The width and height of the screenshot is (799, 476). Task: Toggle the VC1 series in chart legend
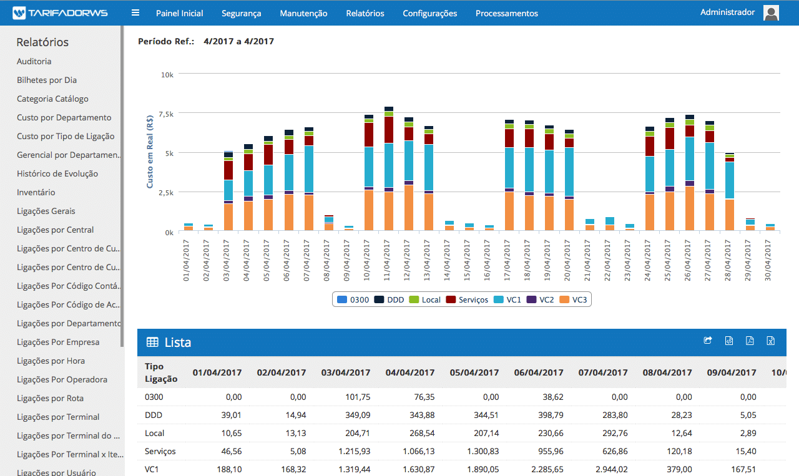coord(508,299)
